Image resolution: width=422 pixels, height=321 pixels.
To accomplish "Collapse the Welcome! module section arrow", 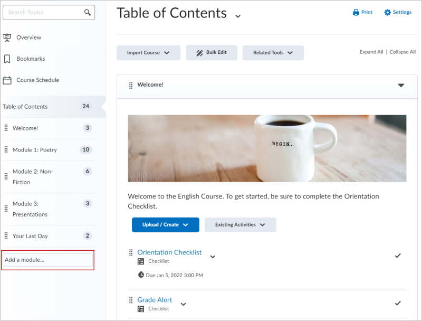I will pyautogui.click(x=401, y=85).
